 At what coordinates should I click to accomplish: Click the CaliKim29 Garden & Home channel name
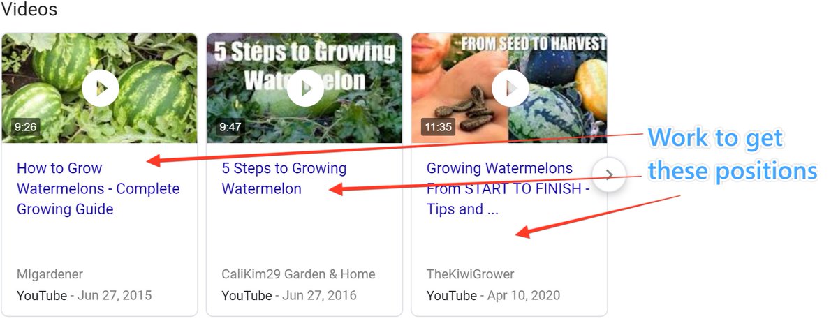coord(298,274)
